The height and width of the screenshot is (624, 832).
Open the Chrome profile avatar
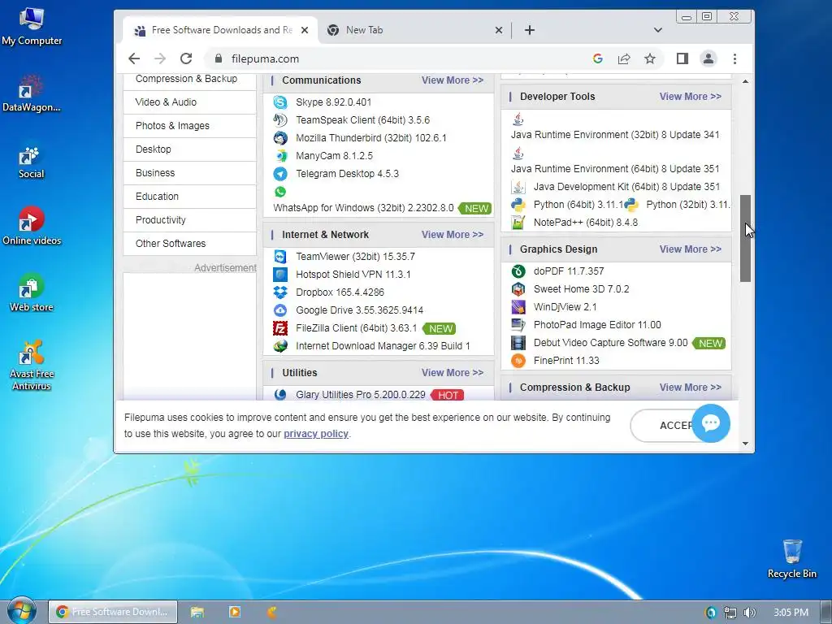tap(708, 58)
